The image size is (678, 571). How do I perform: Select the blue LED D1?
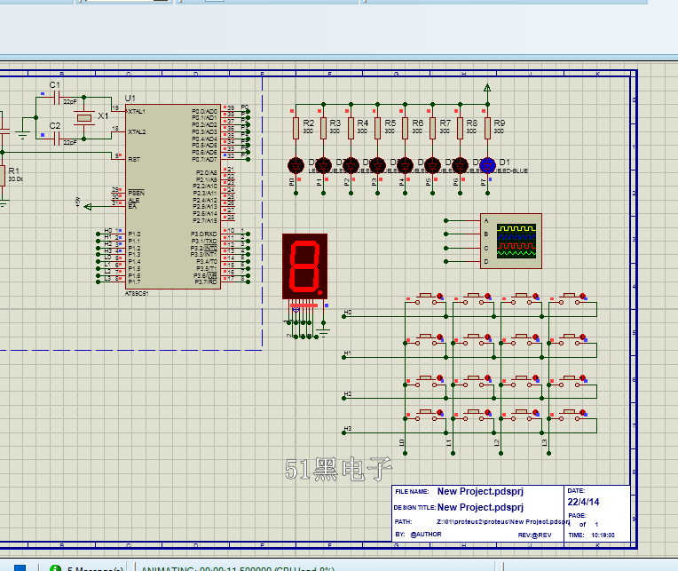(488, 165)
